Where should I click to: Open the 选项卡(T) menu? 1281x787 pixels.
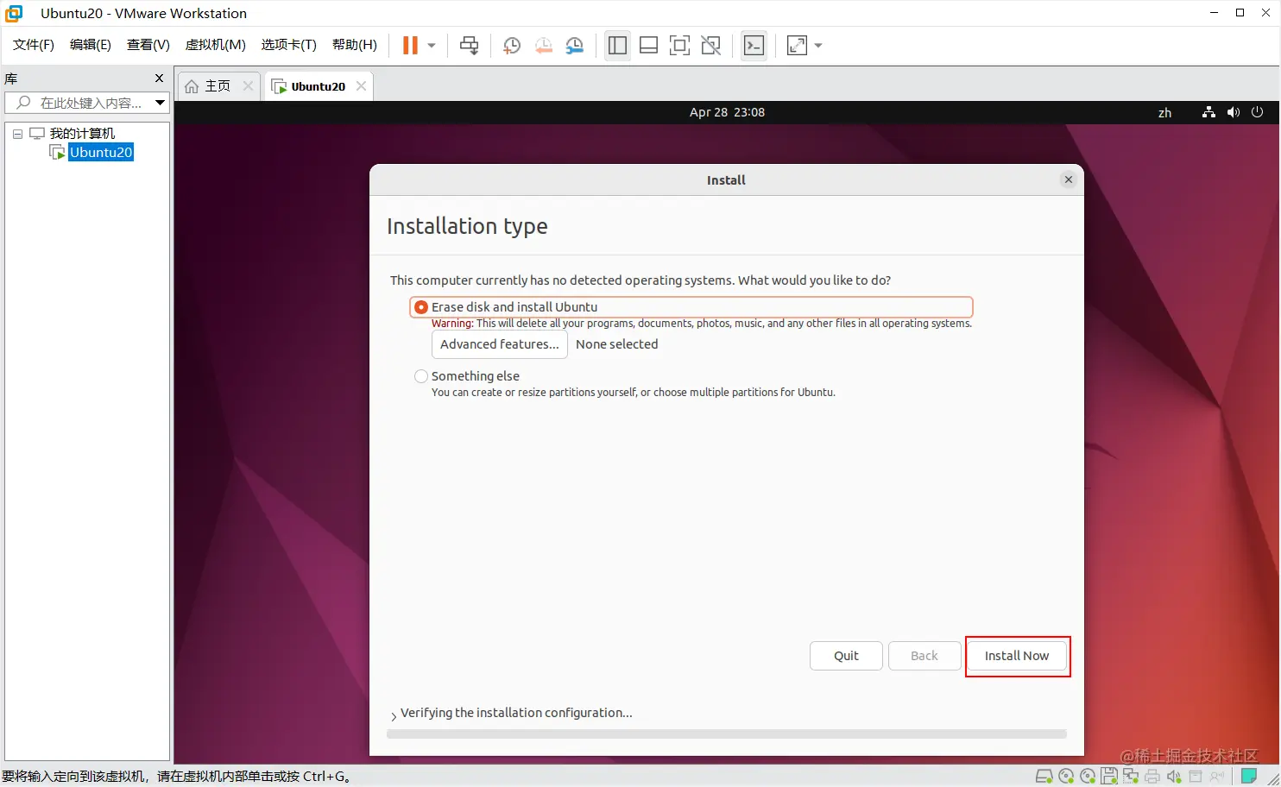tap(289, 45)
